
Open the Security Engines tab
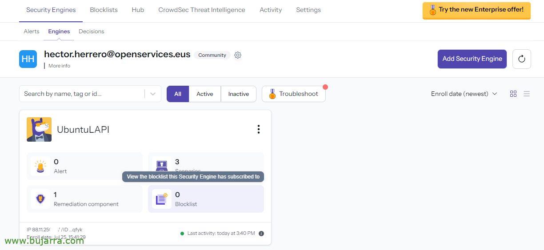click(51, 10)
